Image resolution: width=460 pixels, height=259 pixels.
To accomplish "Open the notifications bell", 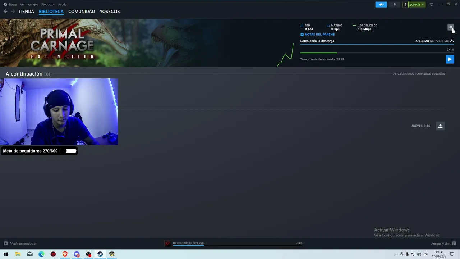I will click(x=395, y=4).
